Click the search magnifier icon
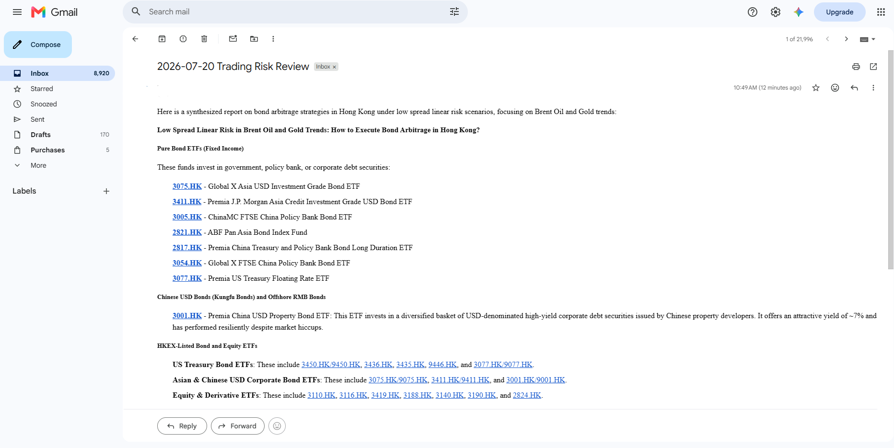The image size is (894, 448). 136,11
